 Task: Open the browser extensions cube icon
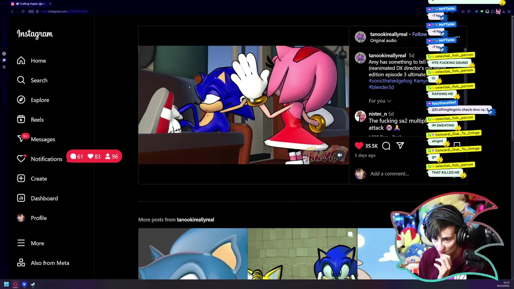click(493, 12)
